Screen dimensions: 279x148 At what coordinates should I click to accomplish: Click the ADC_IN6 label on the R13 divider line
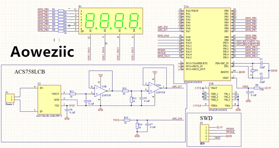pyautogui.click(x=177, y=118)
